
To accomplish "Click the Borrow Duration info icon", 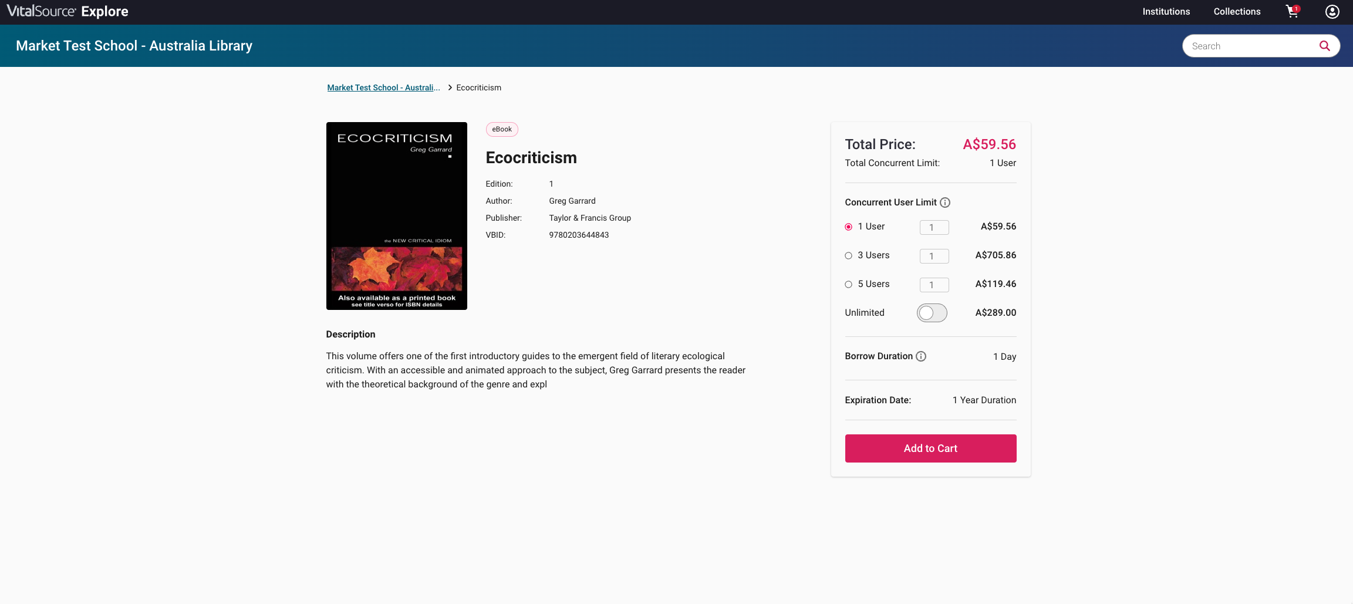I will [x=921, y=356].
